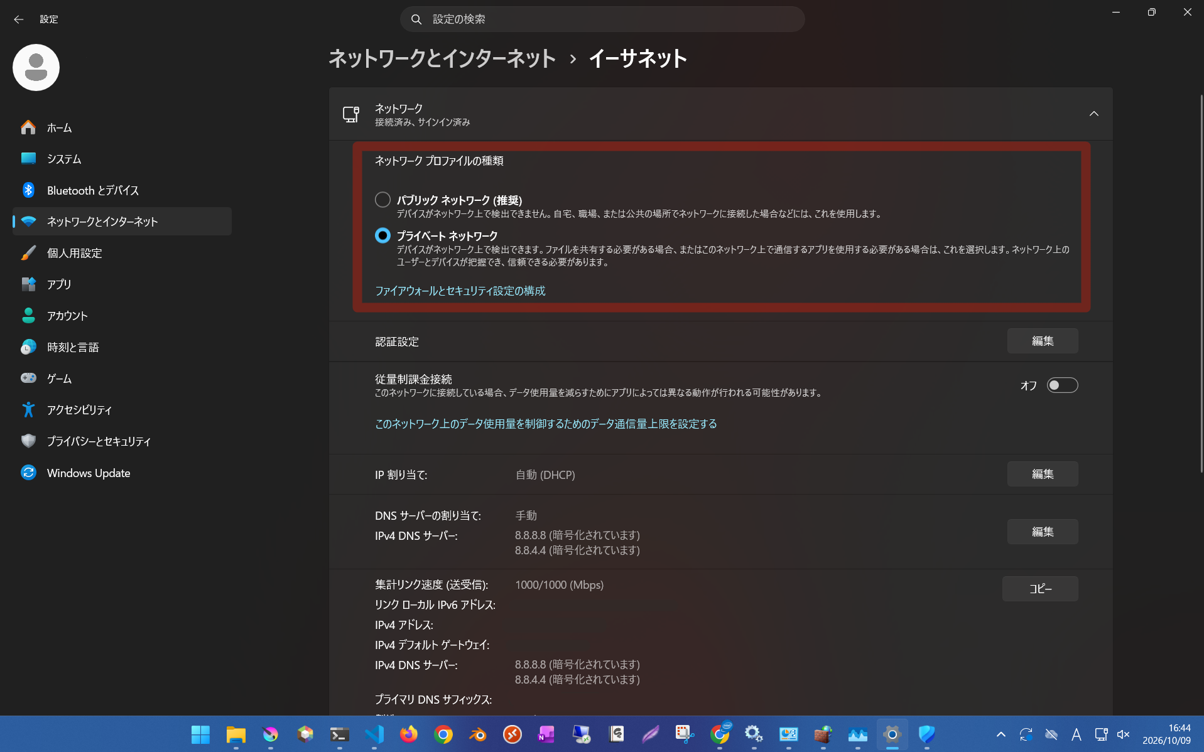Open Windows Update in sidebar

(122, 473)
